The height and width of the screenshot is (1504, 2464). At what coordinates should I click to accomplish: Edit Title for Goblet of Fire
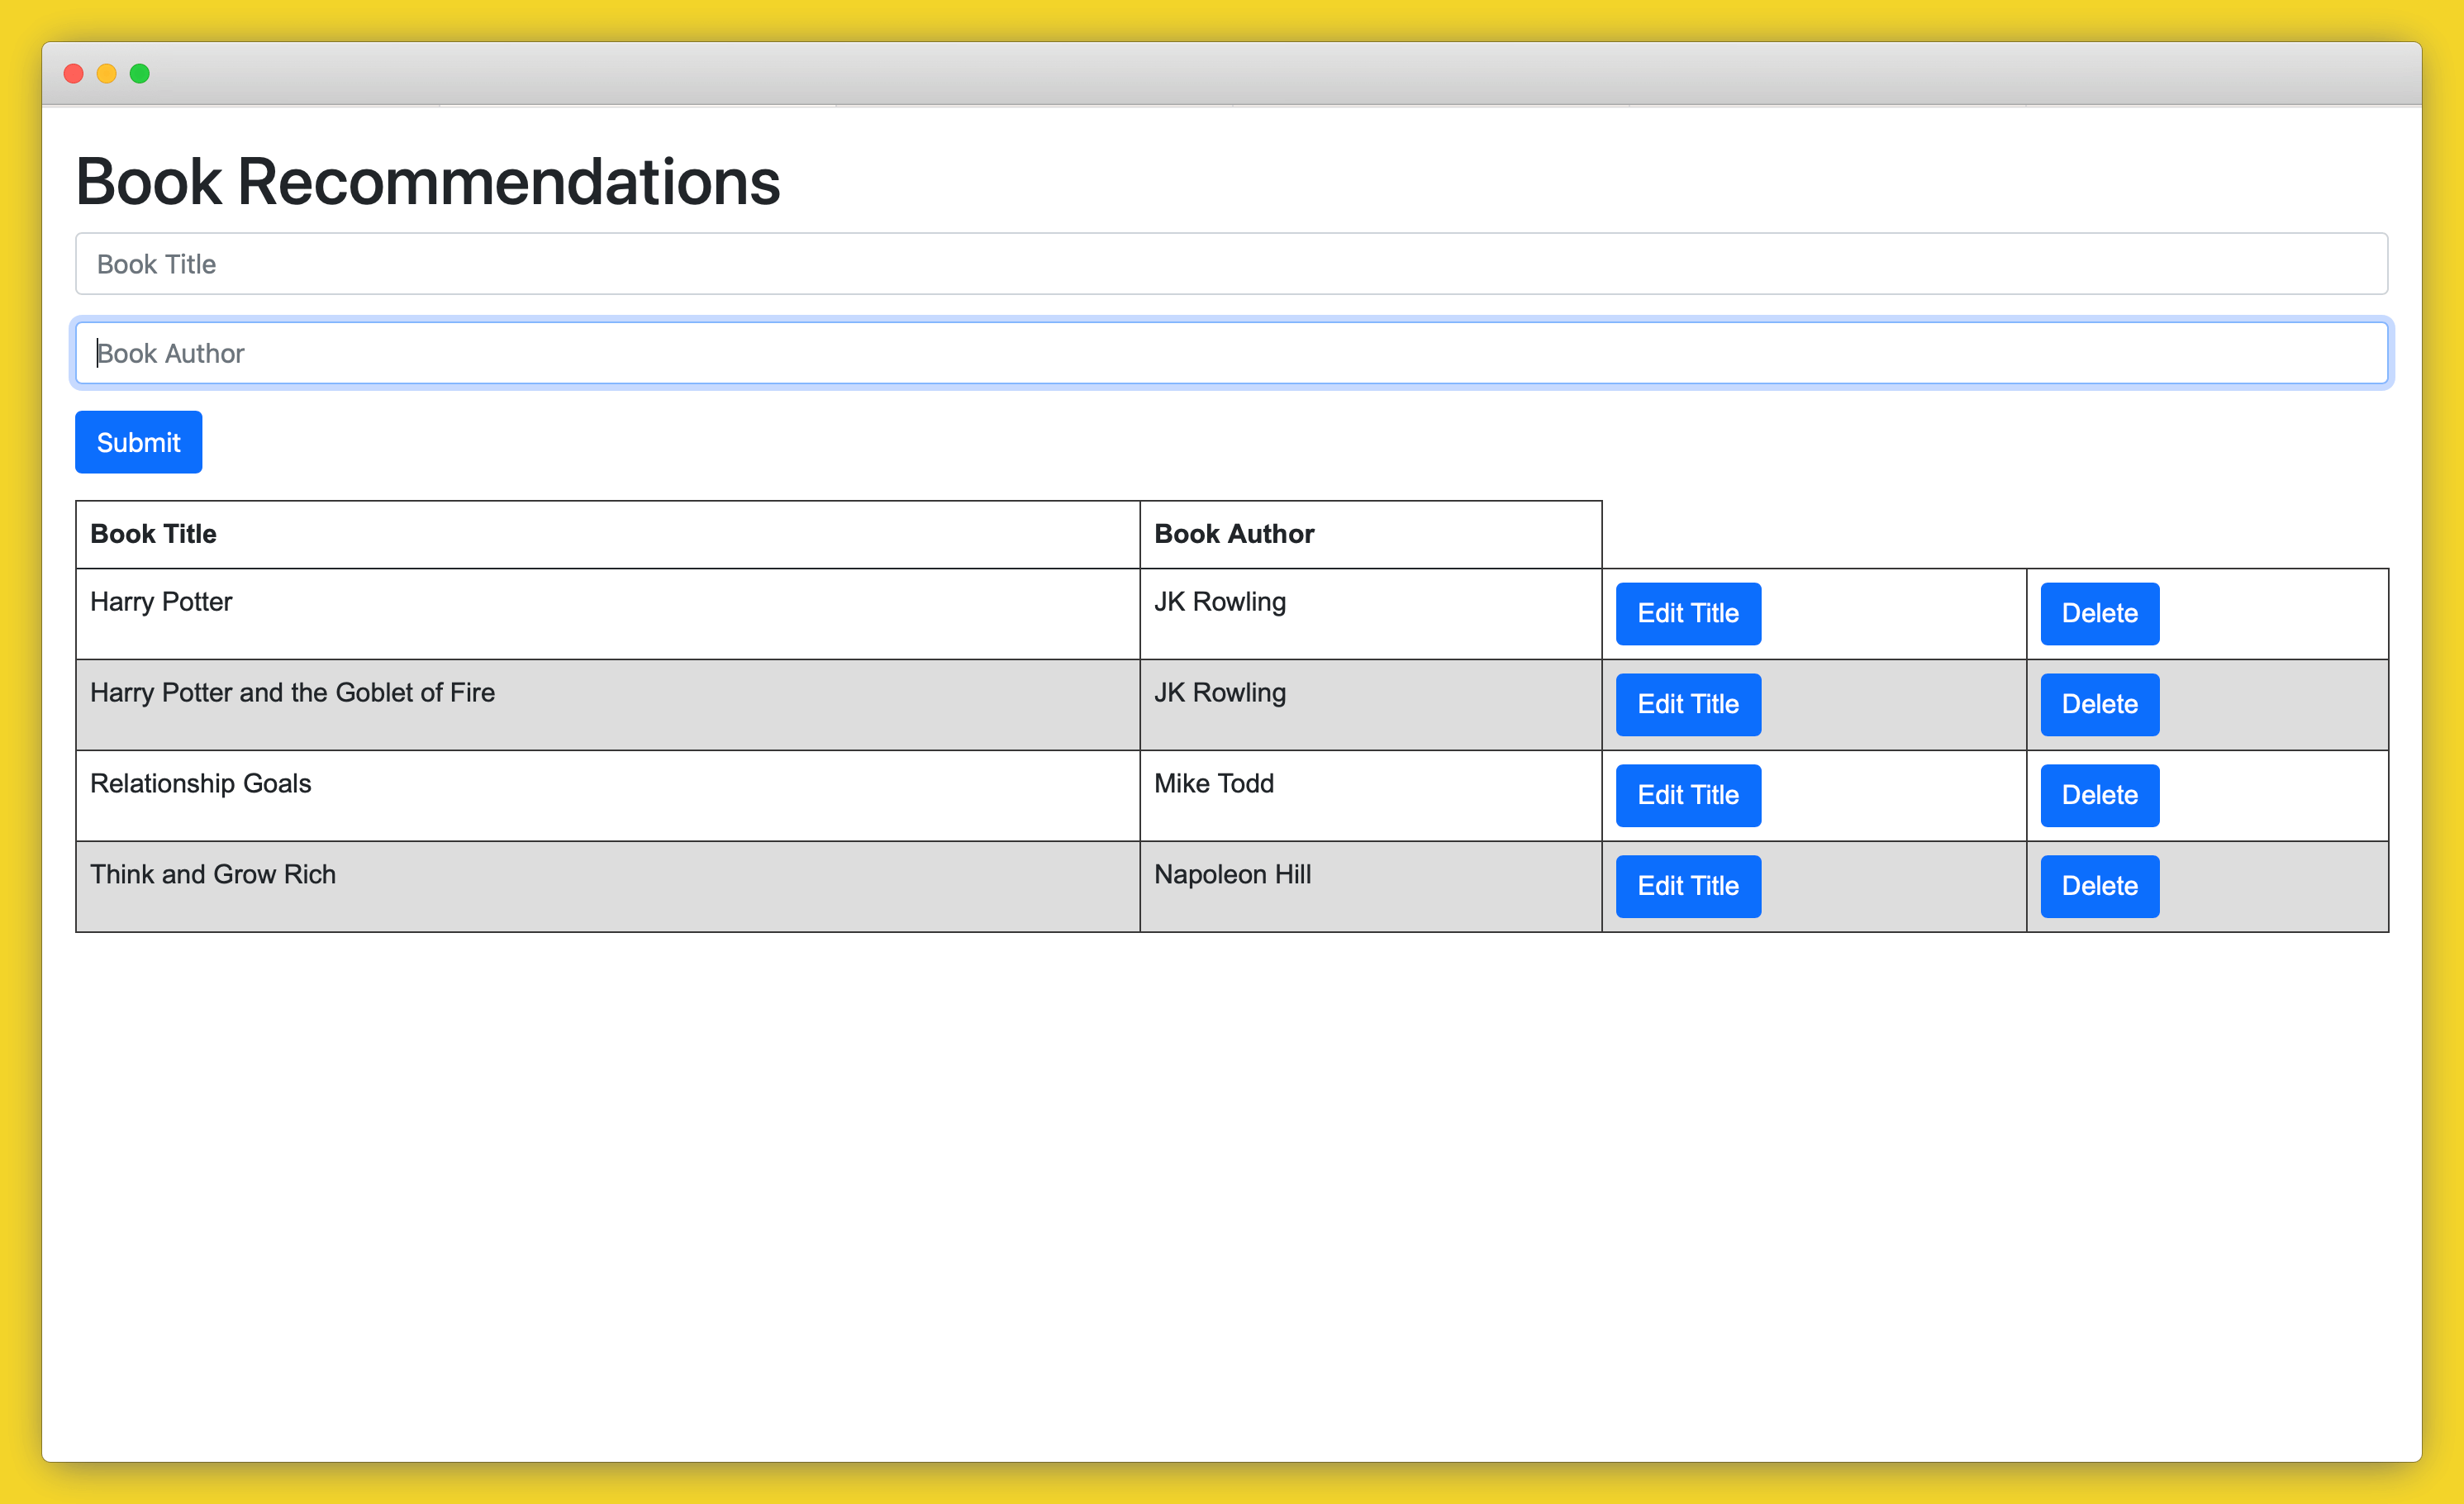(1687, 704)
